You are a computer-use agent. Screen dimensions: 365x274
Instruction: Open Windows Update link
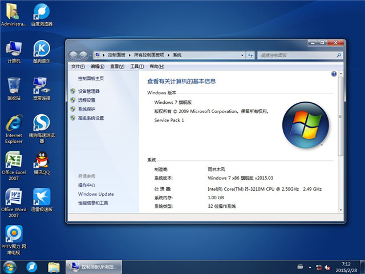96,194
